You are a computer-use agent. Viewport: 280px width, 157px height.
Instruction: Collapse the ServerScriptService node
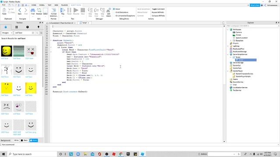click(x=227, y=55)
